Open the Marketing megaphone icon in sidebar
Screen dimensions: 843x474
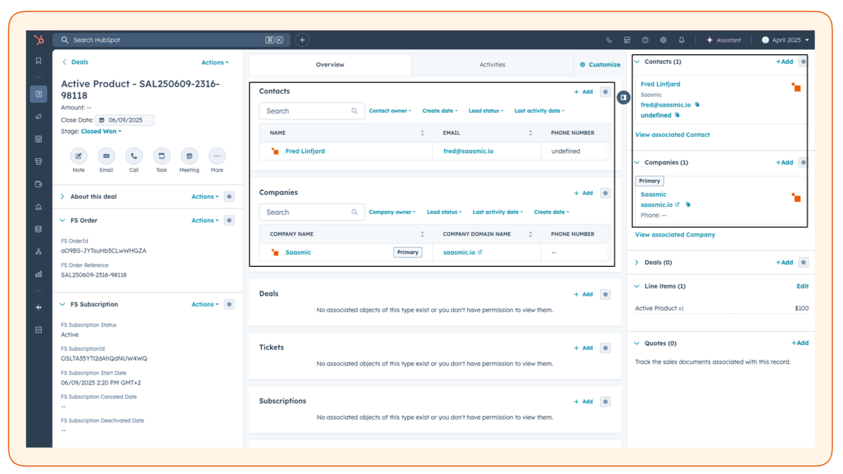[x=38, y=116]
